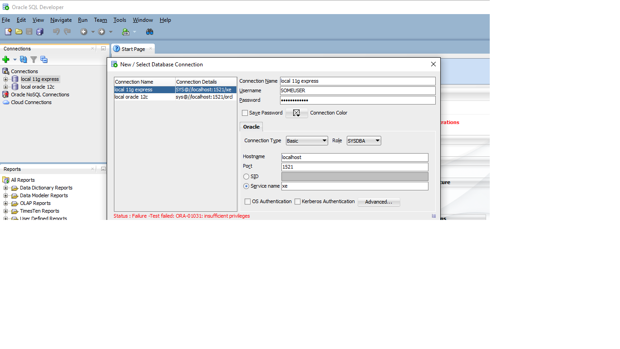Click the small icon beside the status line

(434, 216)
